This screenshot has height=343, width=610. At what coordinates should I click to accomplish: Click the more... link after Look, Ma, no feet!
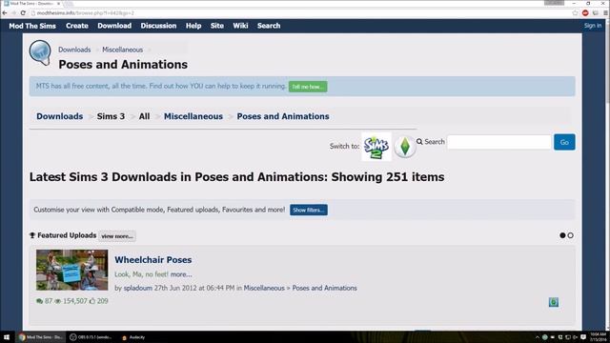point(181,274)
